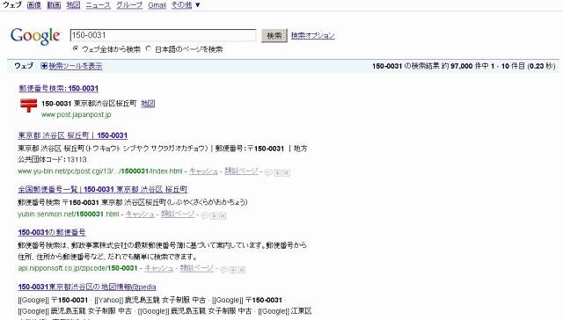563x320 pixels.
Task: Click the plus icon beside 検索ツールを表示
Action: click(x=44, y=66)
